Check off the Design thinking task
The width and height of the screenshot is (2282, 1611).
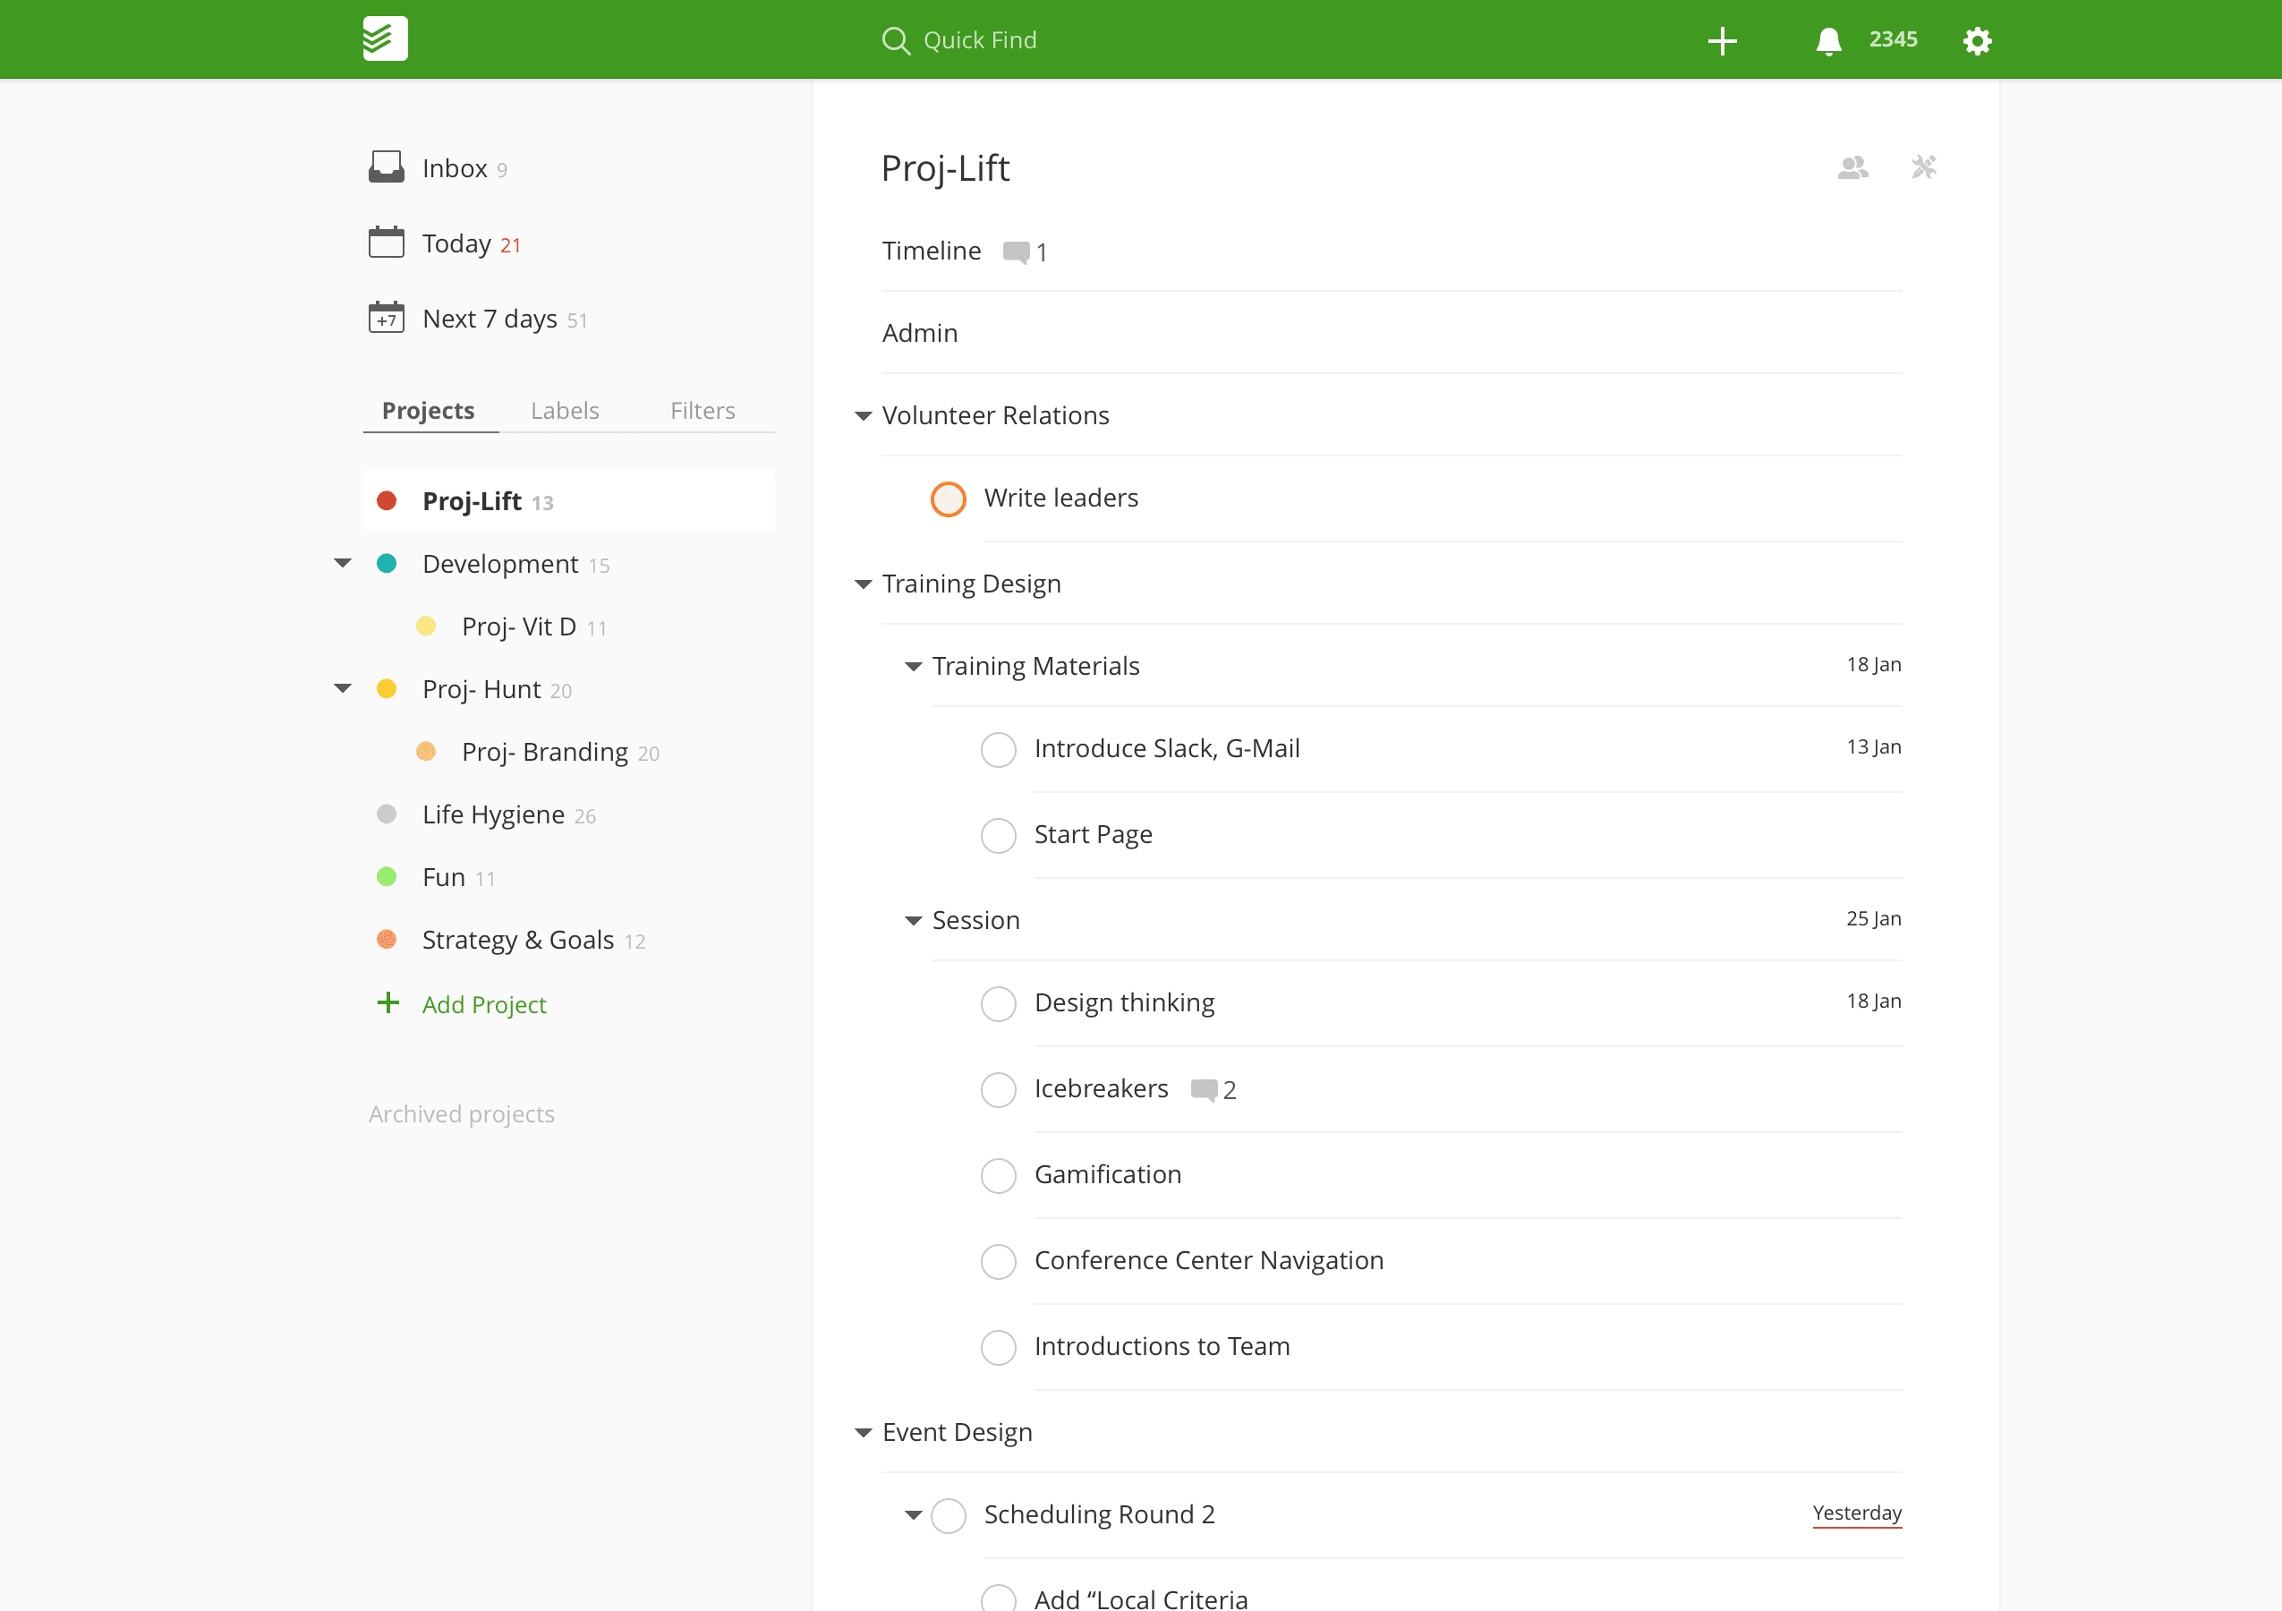coord(998,1004)
